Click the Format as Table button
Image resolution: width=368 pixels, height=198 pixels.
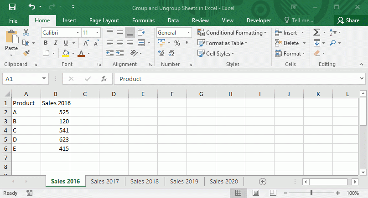(x=223, y=43)
